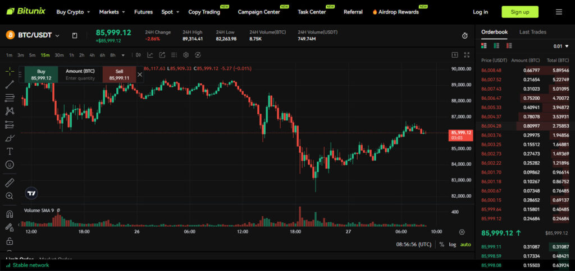Toggle lock all drawing tools
The width and height of the screenshot is (575, 271).
pyautogui.click(x=10, y=241)
